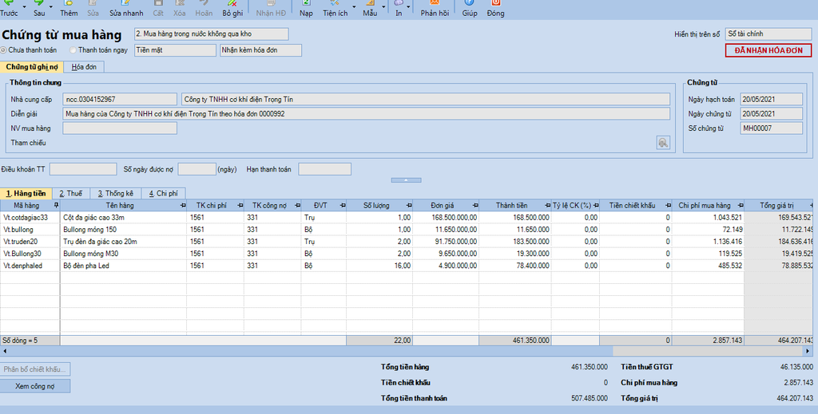Image resolution: width=818 pixels, height=414 pixels.
Task: Collapse the header panel with arrow expander
Action: coord(406,180)
